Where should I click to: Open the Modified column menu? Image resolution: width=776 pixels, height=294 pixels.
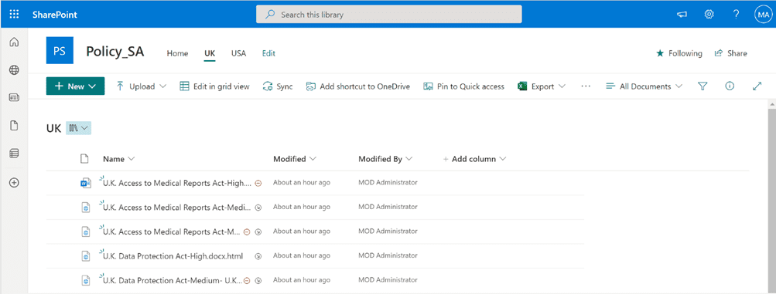[x=295, y=159]
